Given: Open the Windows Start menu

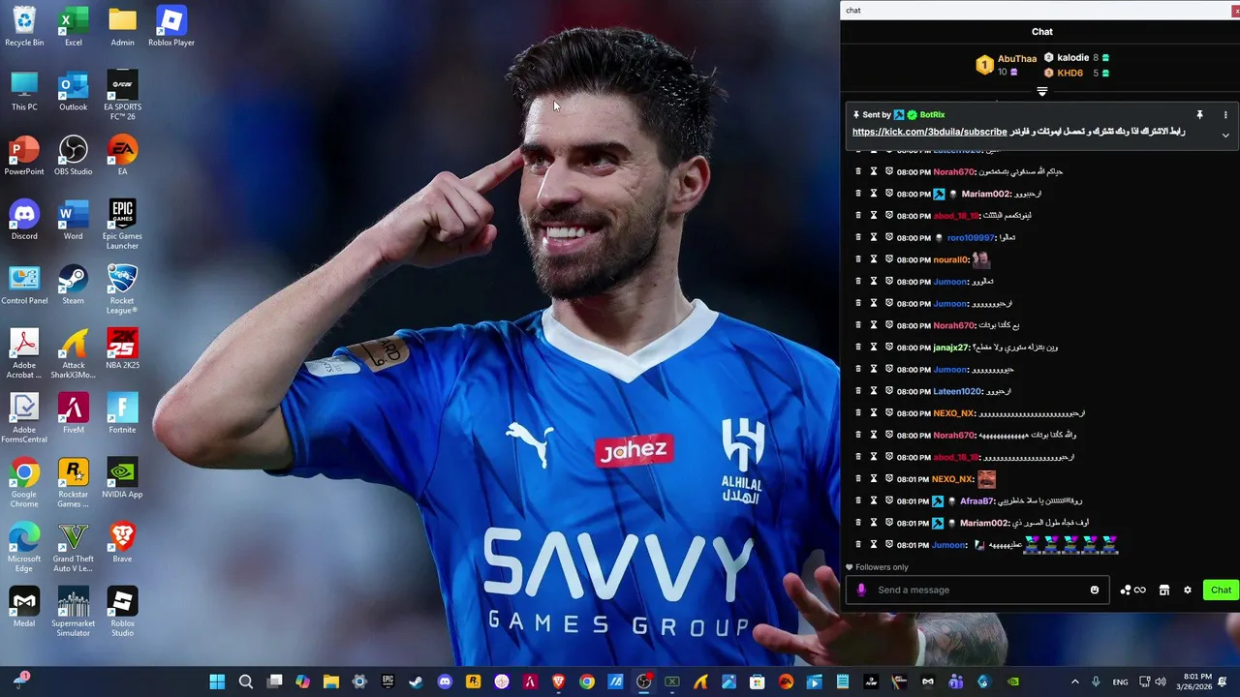Looking at the screenshot, I should (217, 682).
